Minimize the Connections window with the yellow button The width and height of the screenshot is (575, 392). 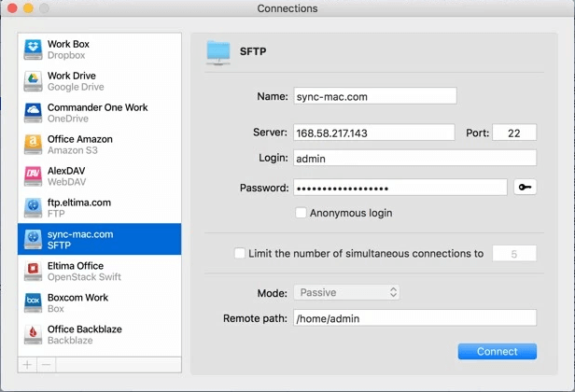[28, 8]
